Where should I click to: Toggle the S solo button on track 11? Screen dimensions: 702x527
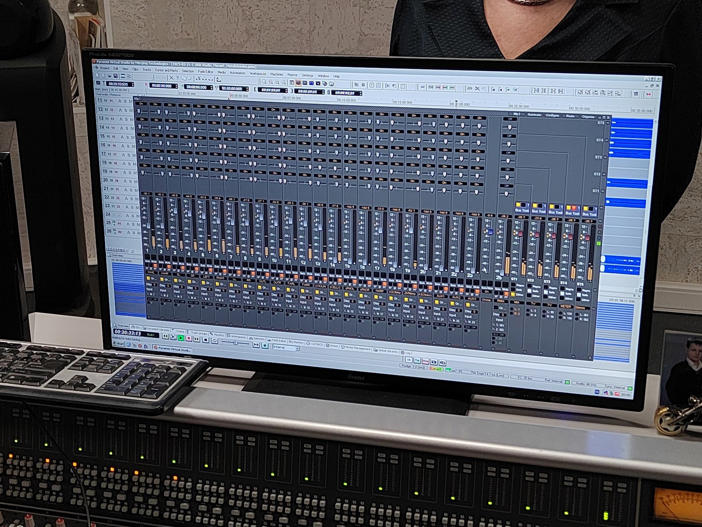tap(125, 101)
